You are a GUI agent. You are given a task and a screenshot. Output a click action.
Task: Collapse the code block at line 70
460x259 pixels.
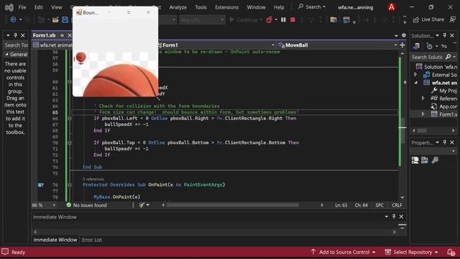click(70, 142)
